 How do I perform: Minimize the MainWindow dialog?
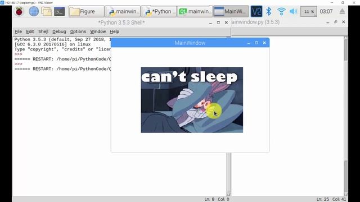[249, 43]
